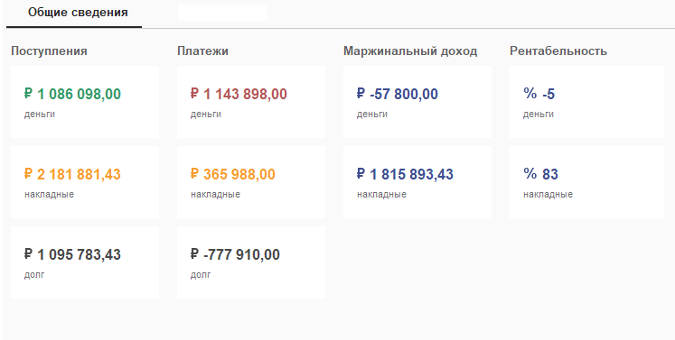The width and height of the screenshot is (675, 340).
Task: Click the Поступления column heading
Action: [49, 51]
